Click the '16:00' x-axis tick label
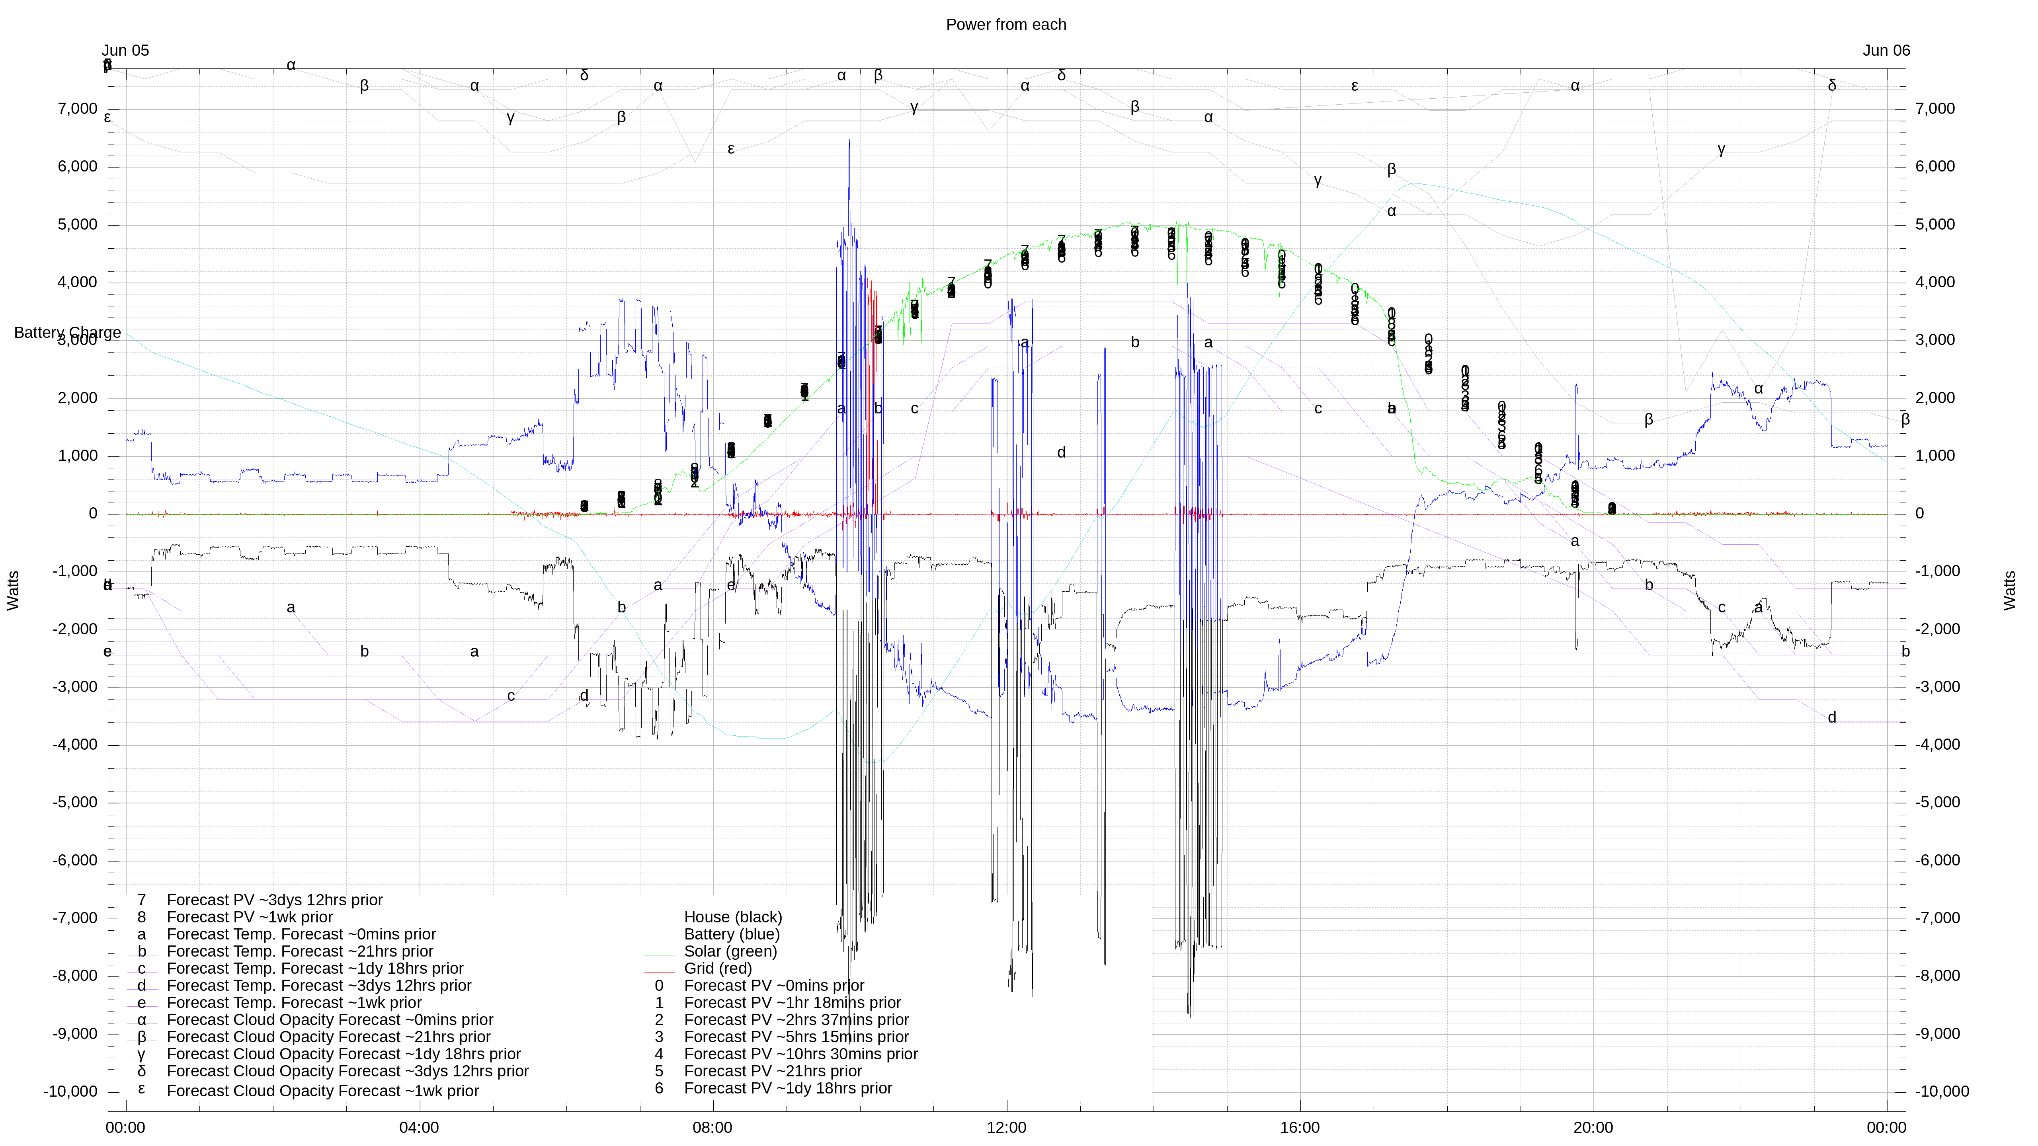Screen dimensions: 2038x1146 1300,1128
